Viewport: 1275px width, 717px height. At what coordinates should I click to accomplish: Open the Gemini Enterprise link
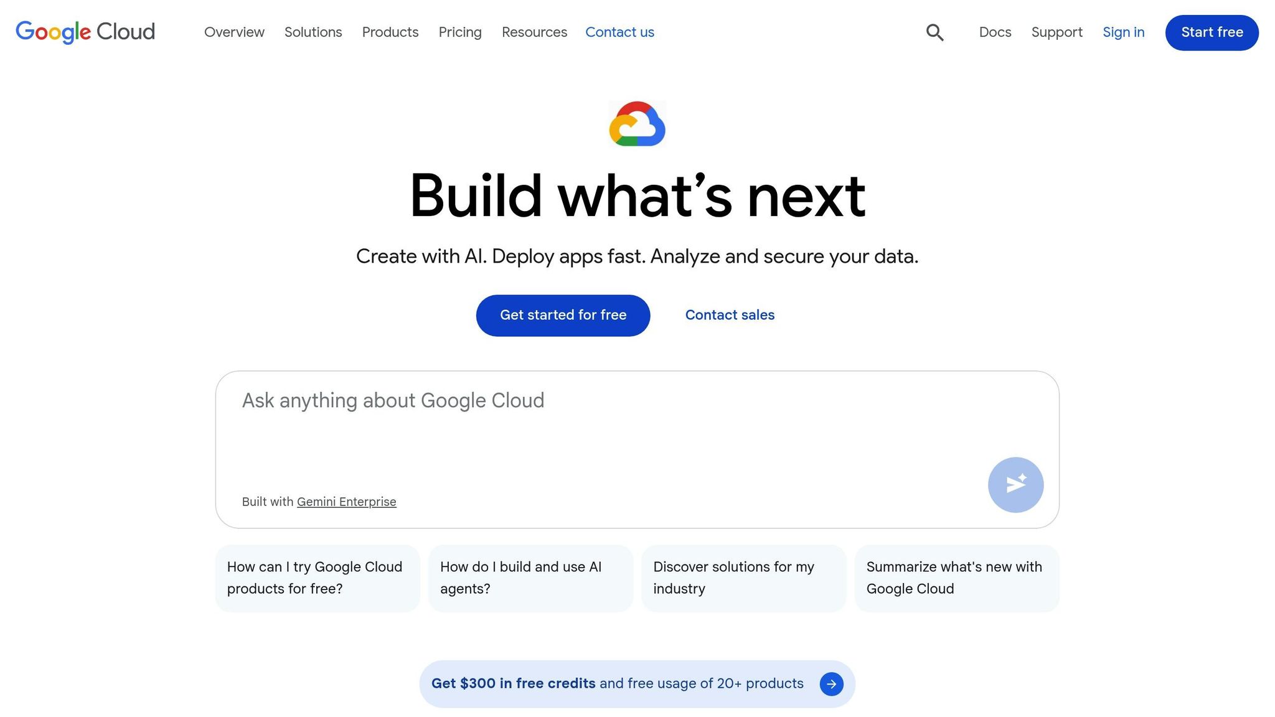347,502
